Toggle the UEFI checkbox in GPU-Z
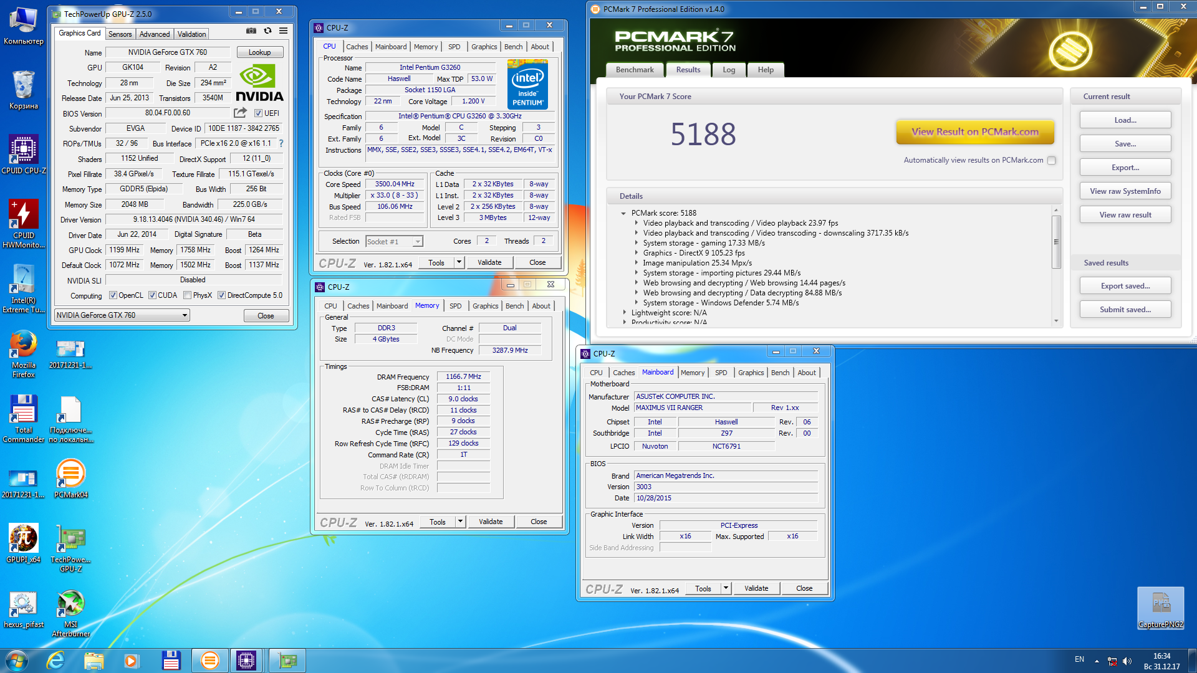This screenshot has width=1197, height=673. click(258, 113)
